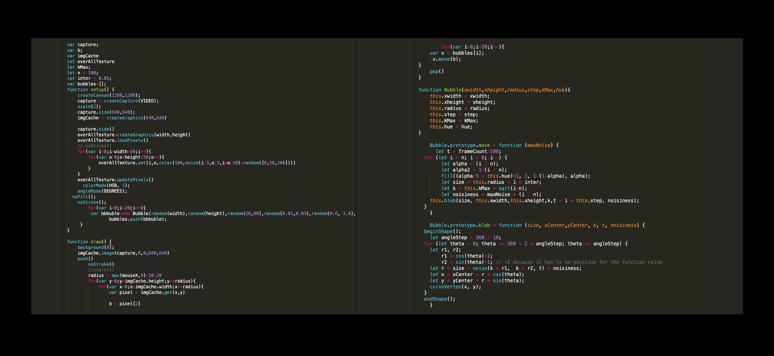Click the bubbles.push(bbbuble) line
The height and width of the screenshot is (356, 774).
point(137,219)
